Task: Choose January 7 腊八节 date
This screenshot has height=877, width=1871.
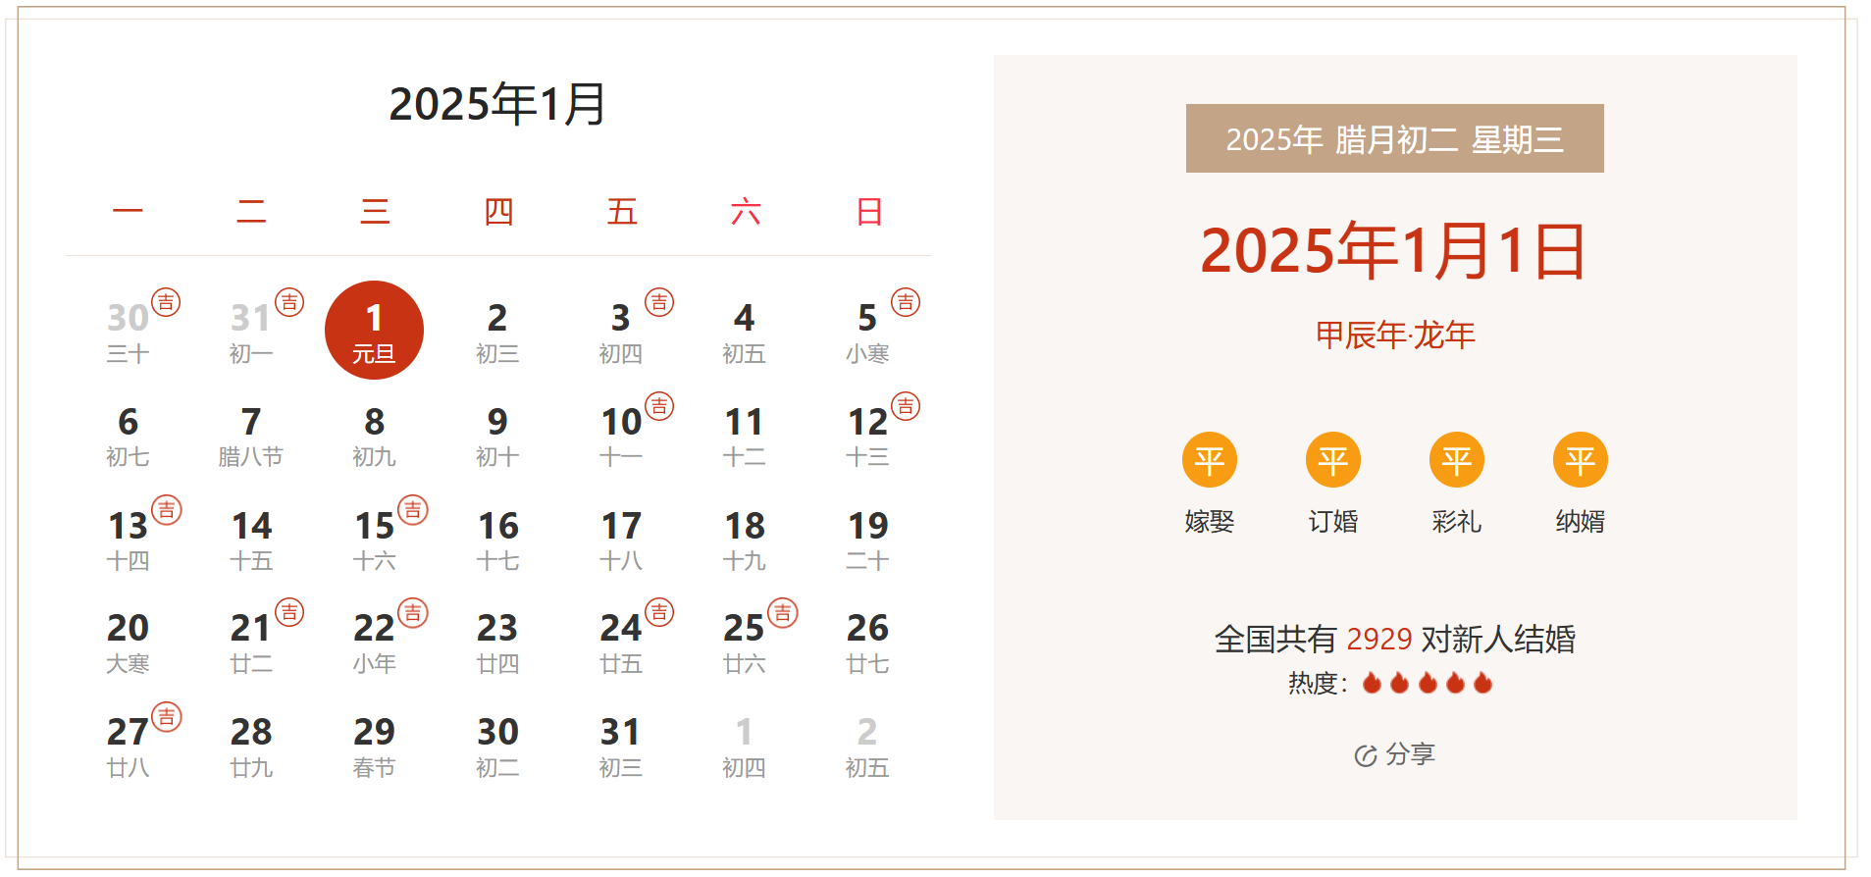Action: click(251, 437)
